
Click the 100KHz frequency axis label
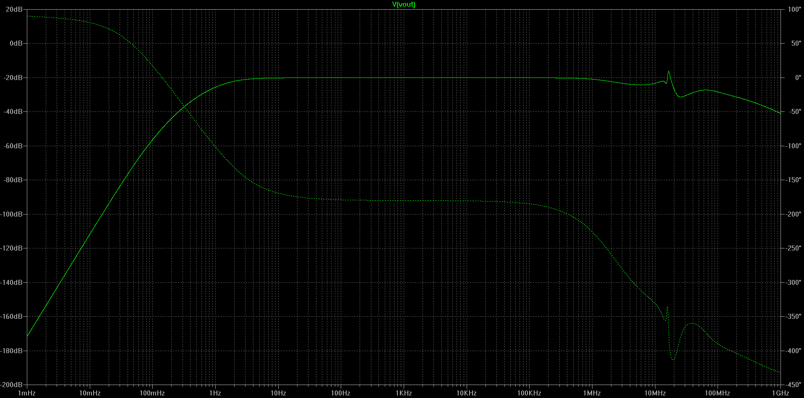(x=529, y=393)
